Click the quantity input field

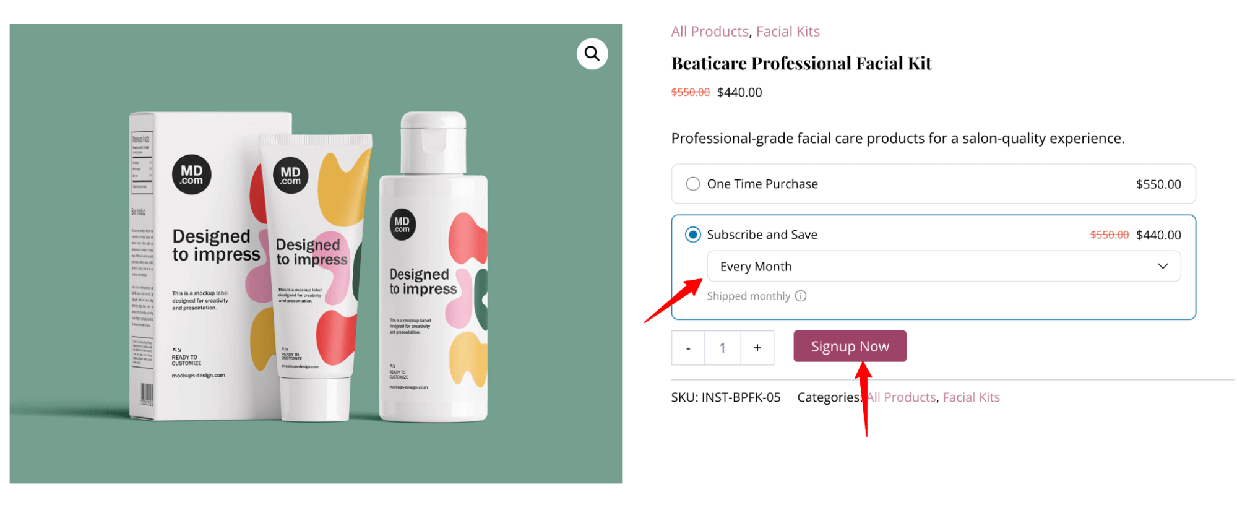coord(722,348)
